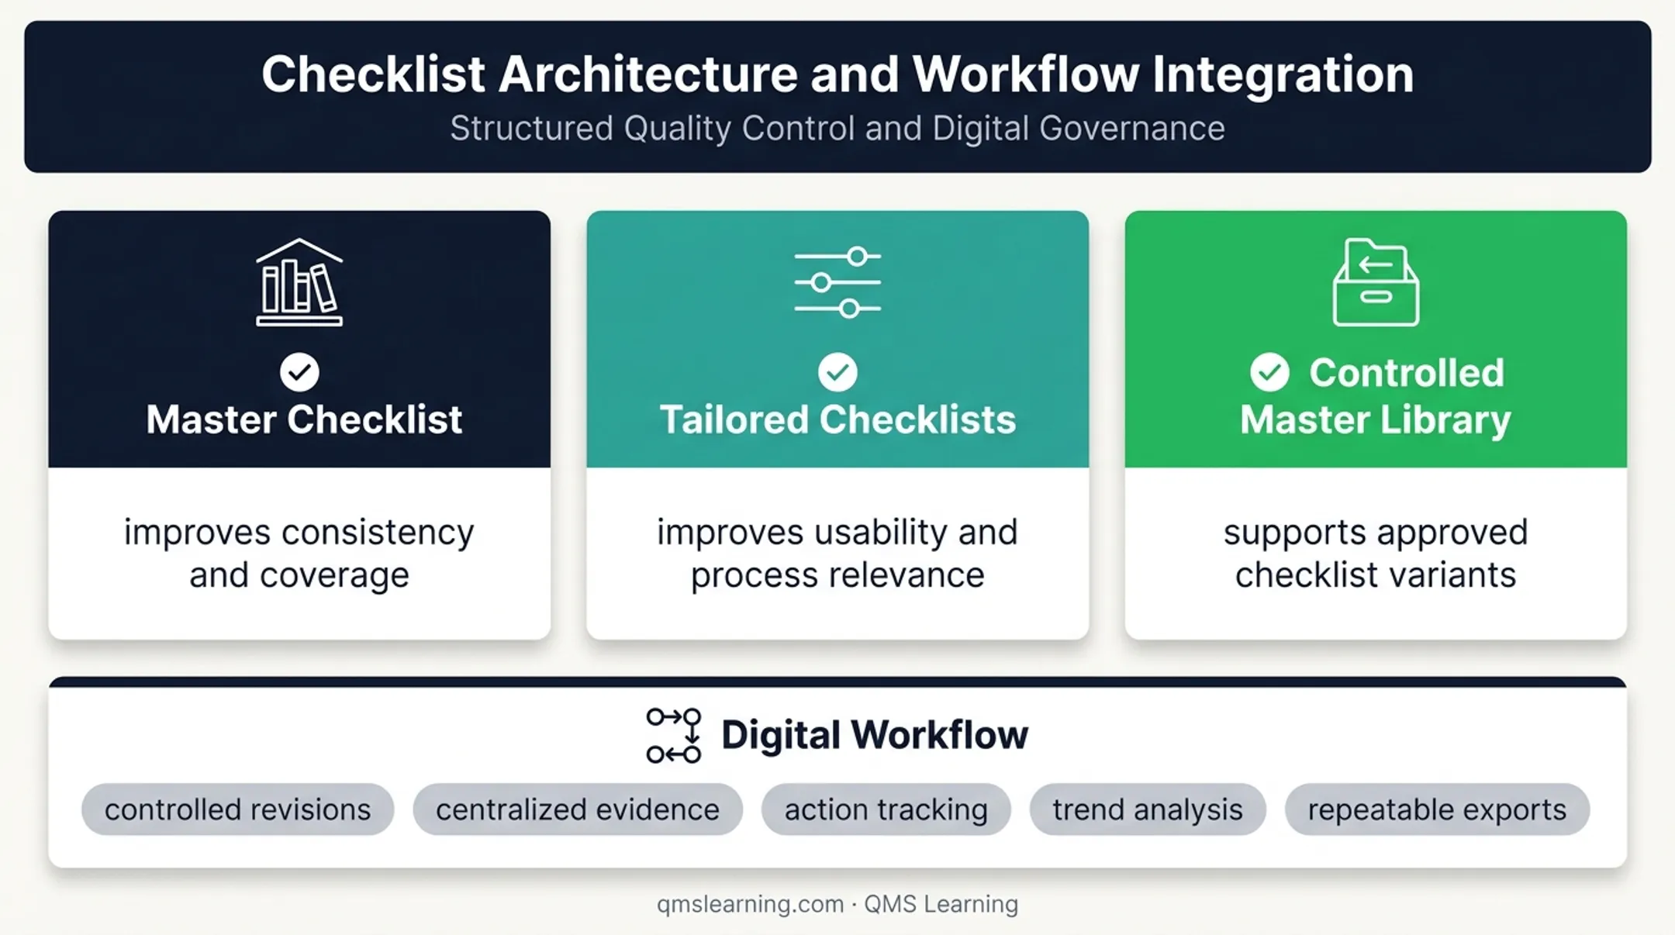
Task: Click the 'Digital Workflow' heading
Action: [875, 735]
